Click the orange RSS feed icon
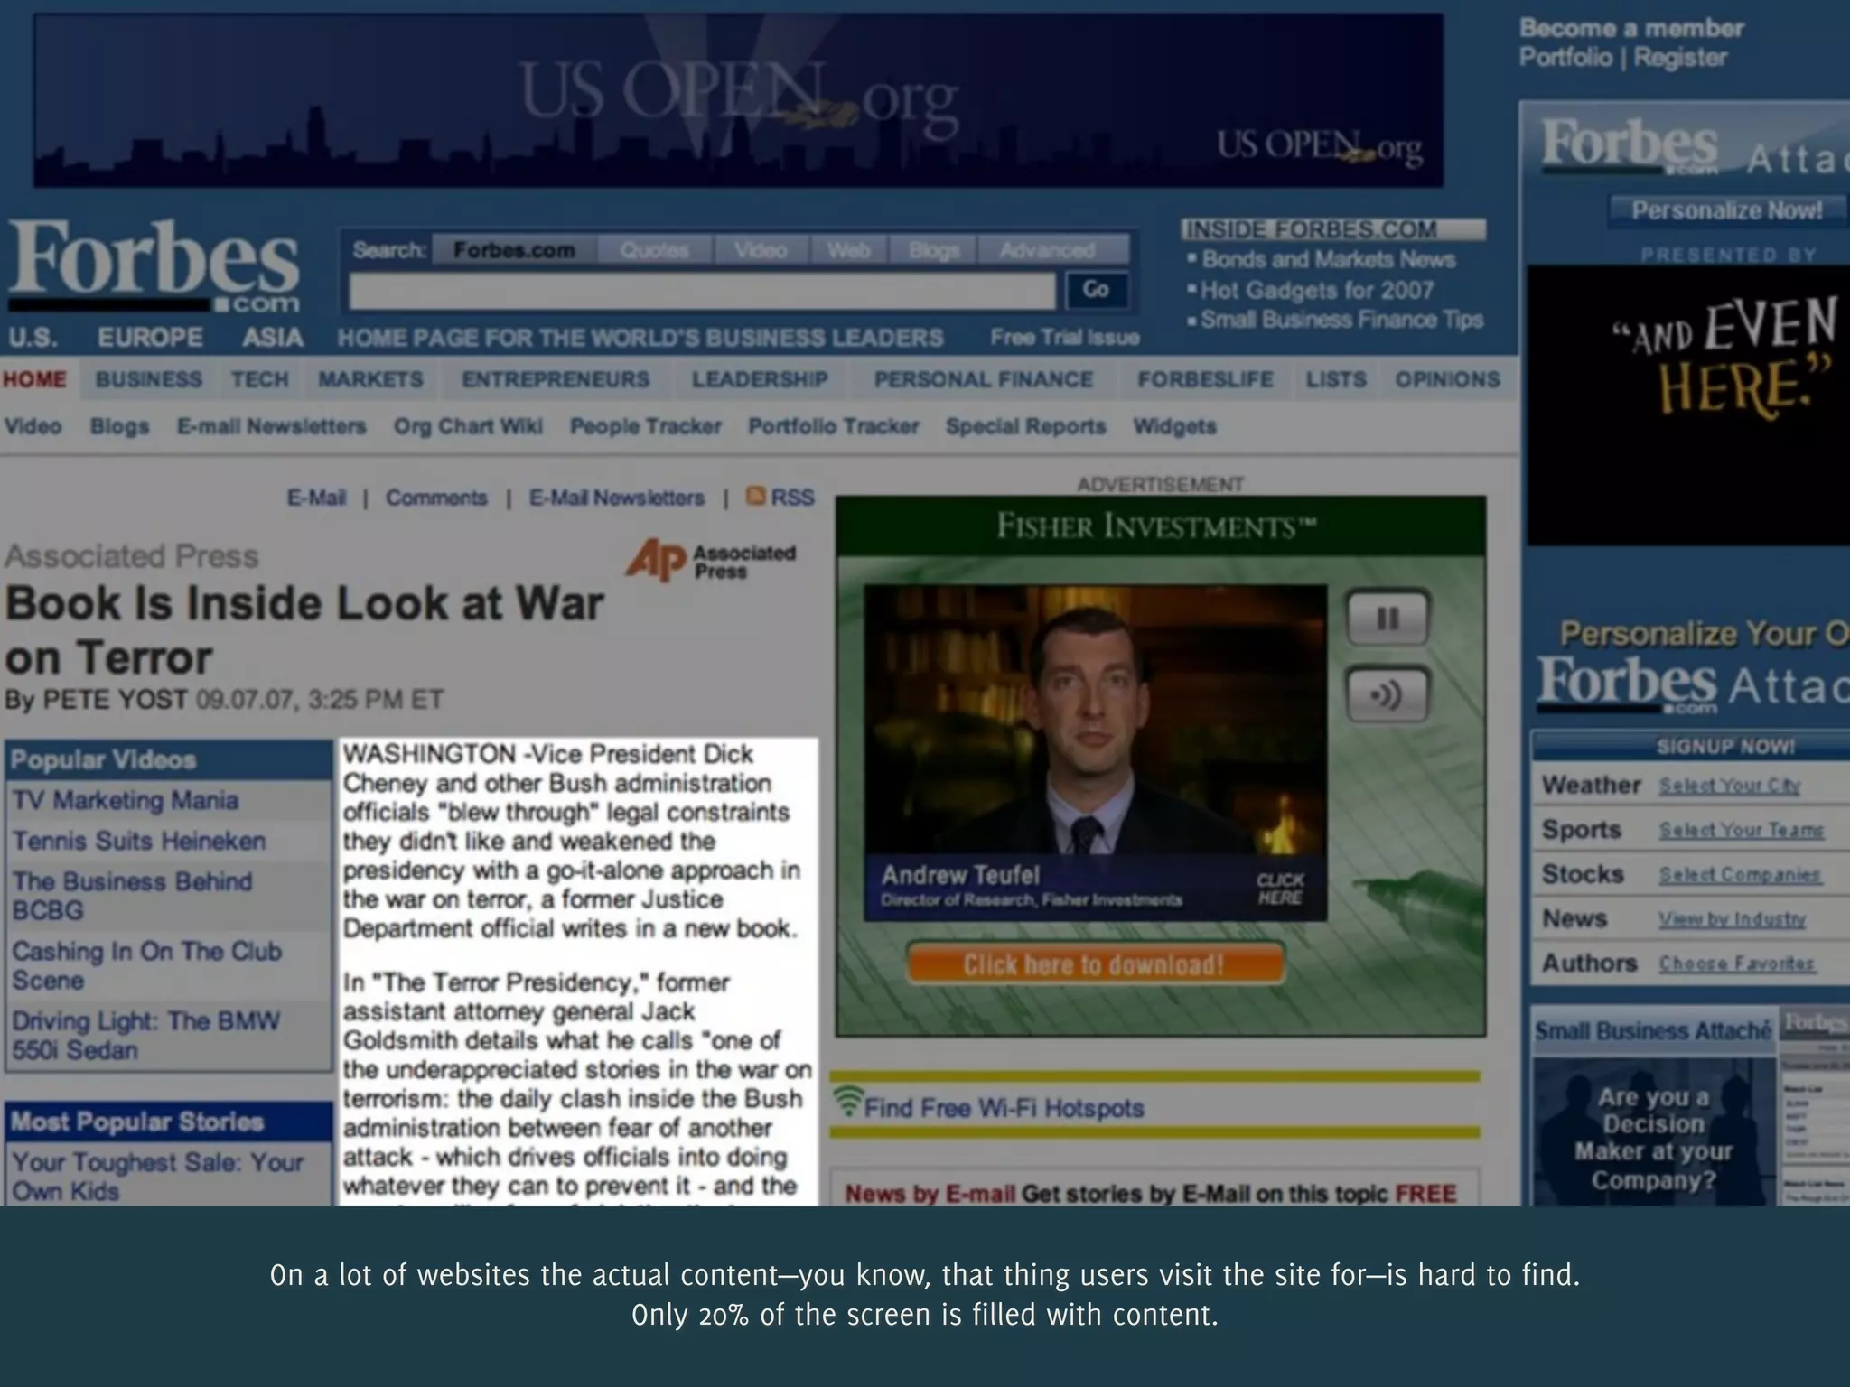1850x1387 pixels. 756,496
